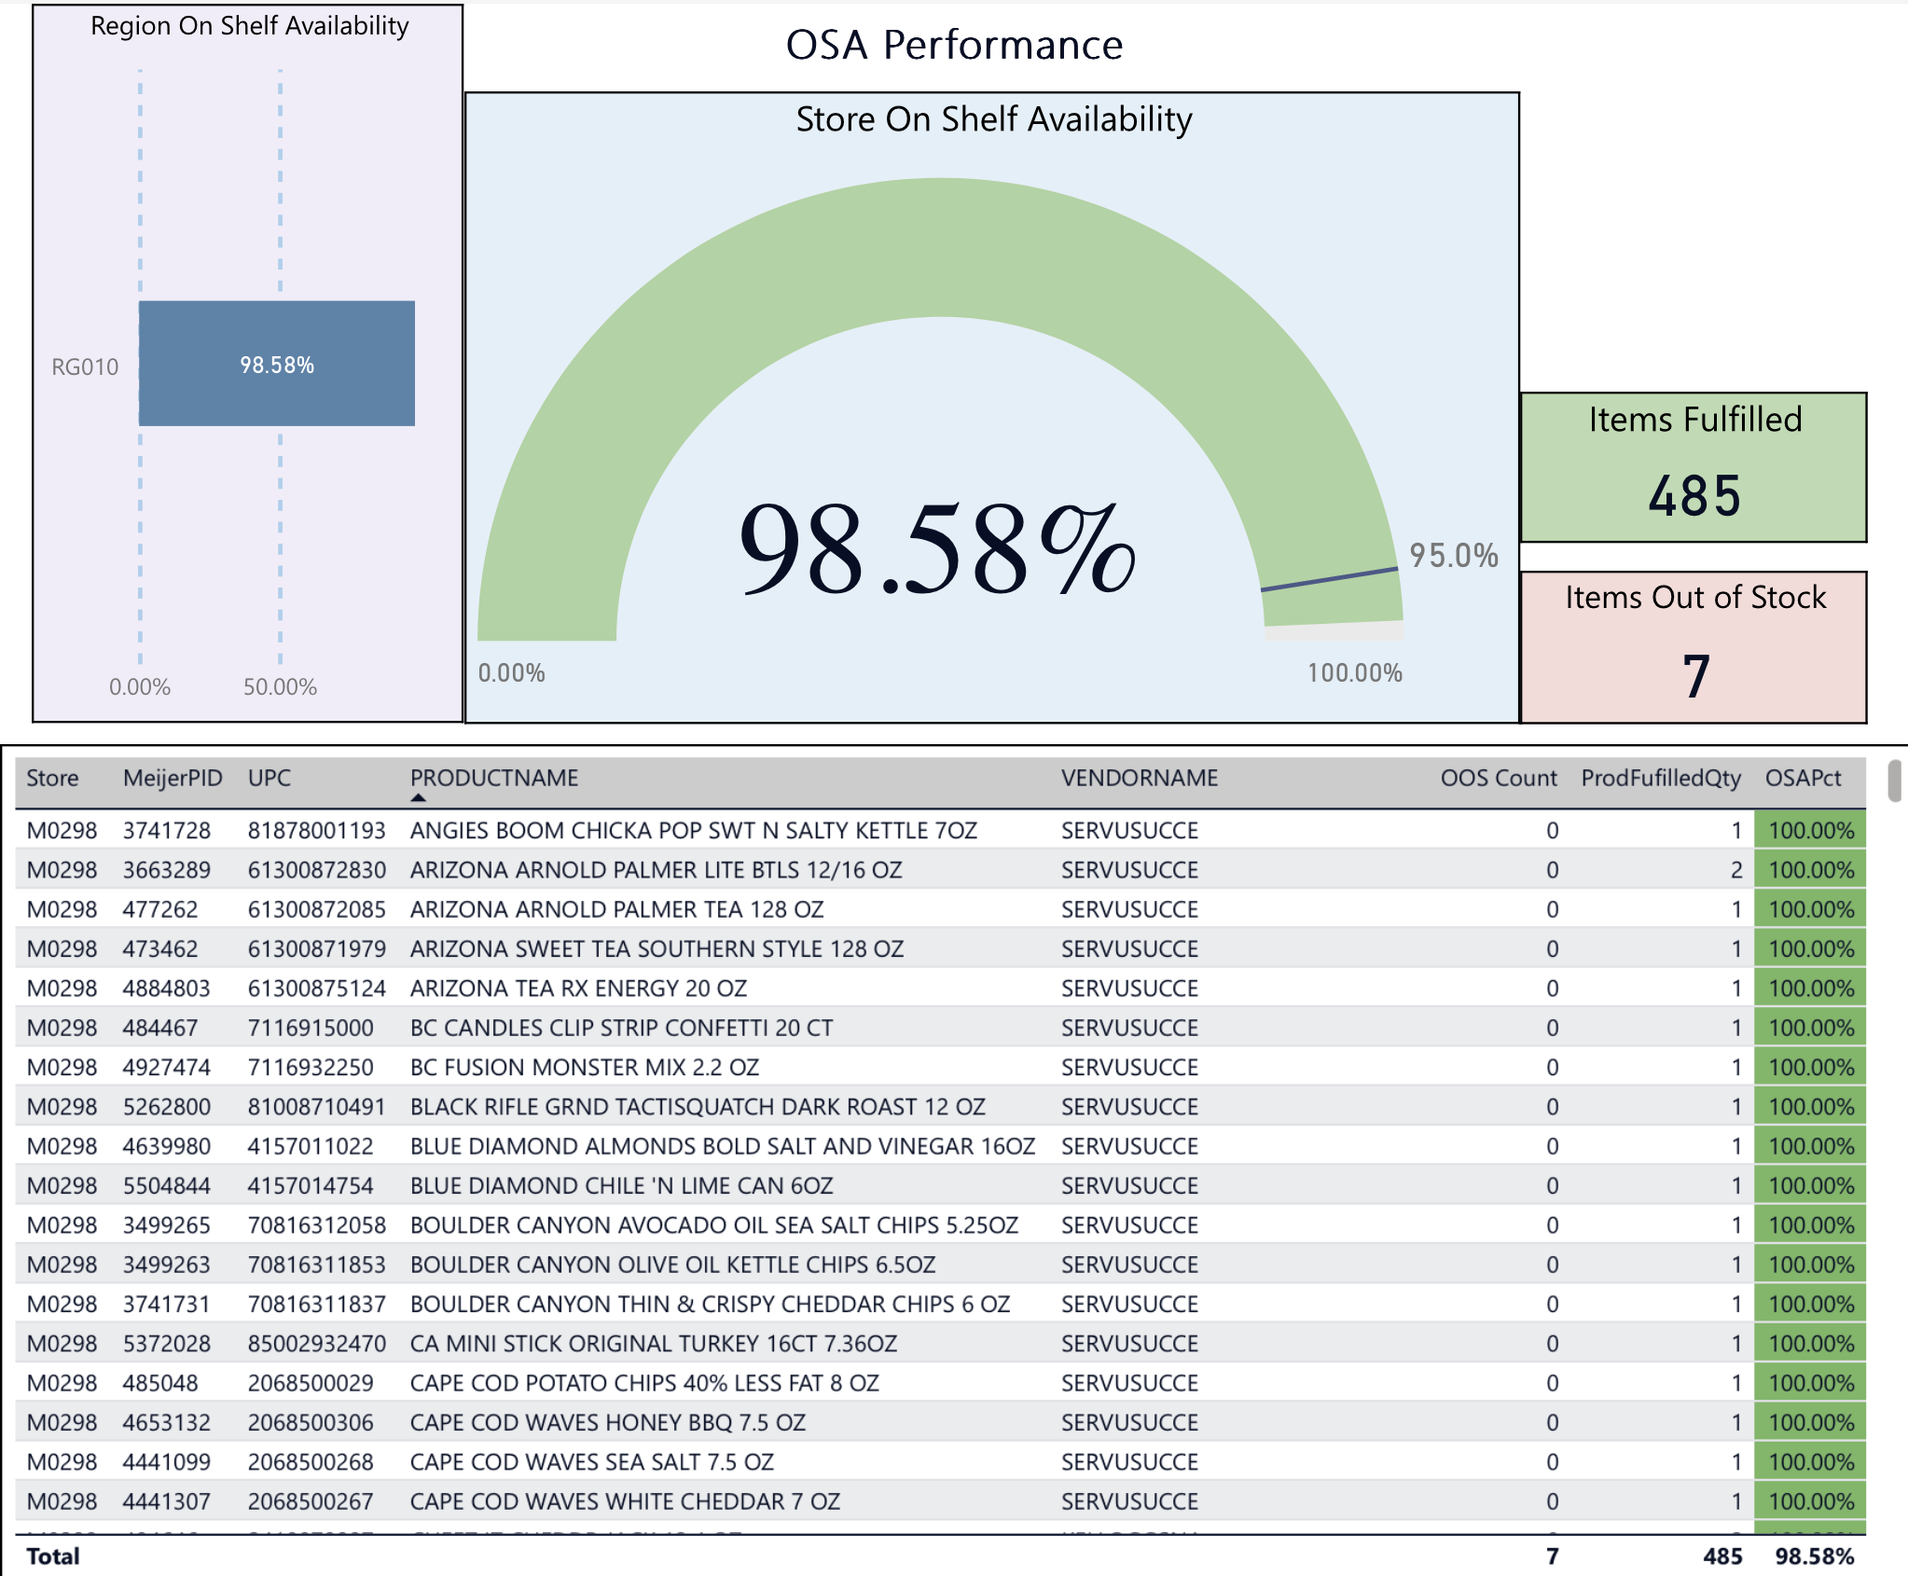
Task: Select the ARIZONA TEA RX ENERGY 20 OZ row
Action: point(578,988)
